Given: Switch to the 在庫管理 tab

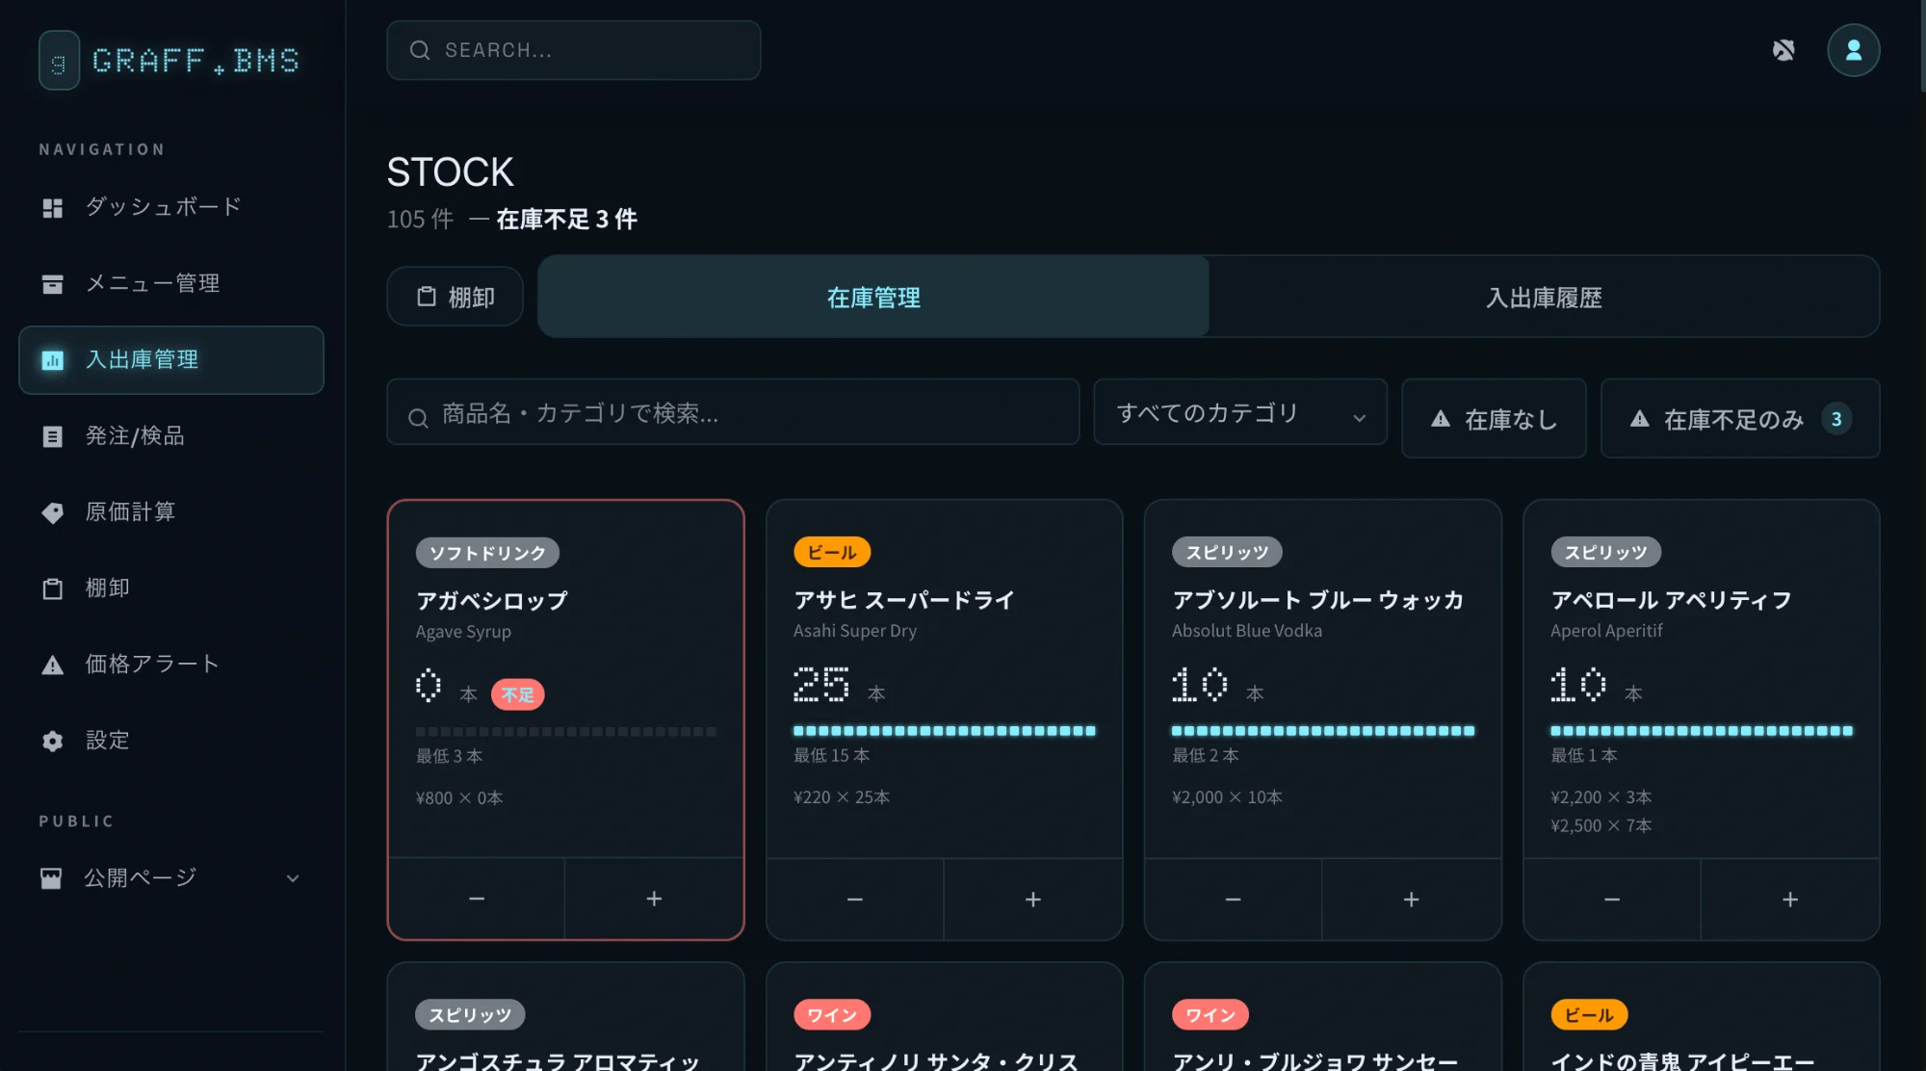Looking at the screenshot, I should [873, 297].
